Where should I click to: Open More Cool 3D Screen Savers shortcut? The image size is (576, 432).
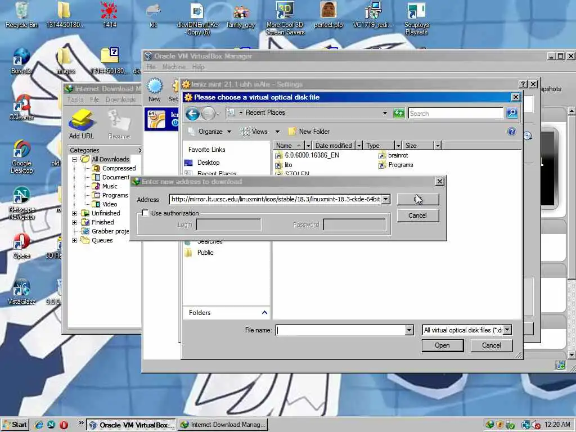pos(285,17)
